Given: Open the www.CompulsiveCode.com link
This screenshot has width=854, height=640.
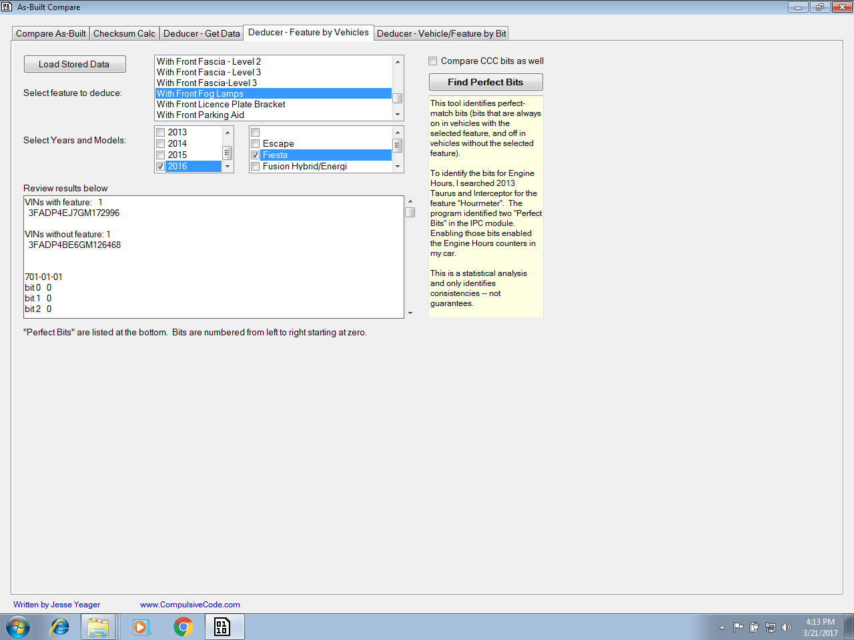Looking at the screenshot, I should pyautogui.click(x=189, y=605).
